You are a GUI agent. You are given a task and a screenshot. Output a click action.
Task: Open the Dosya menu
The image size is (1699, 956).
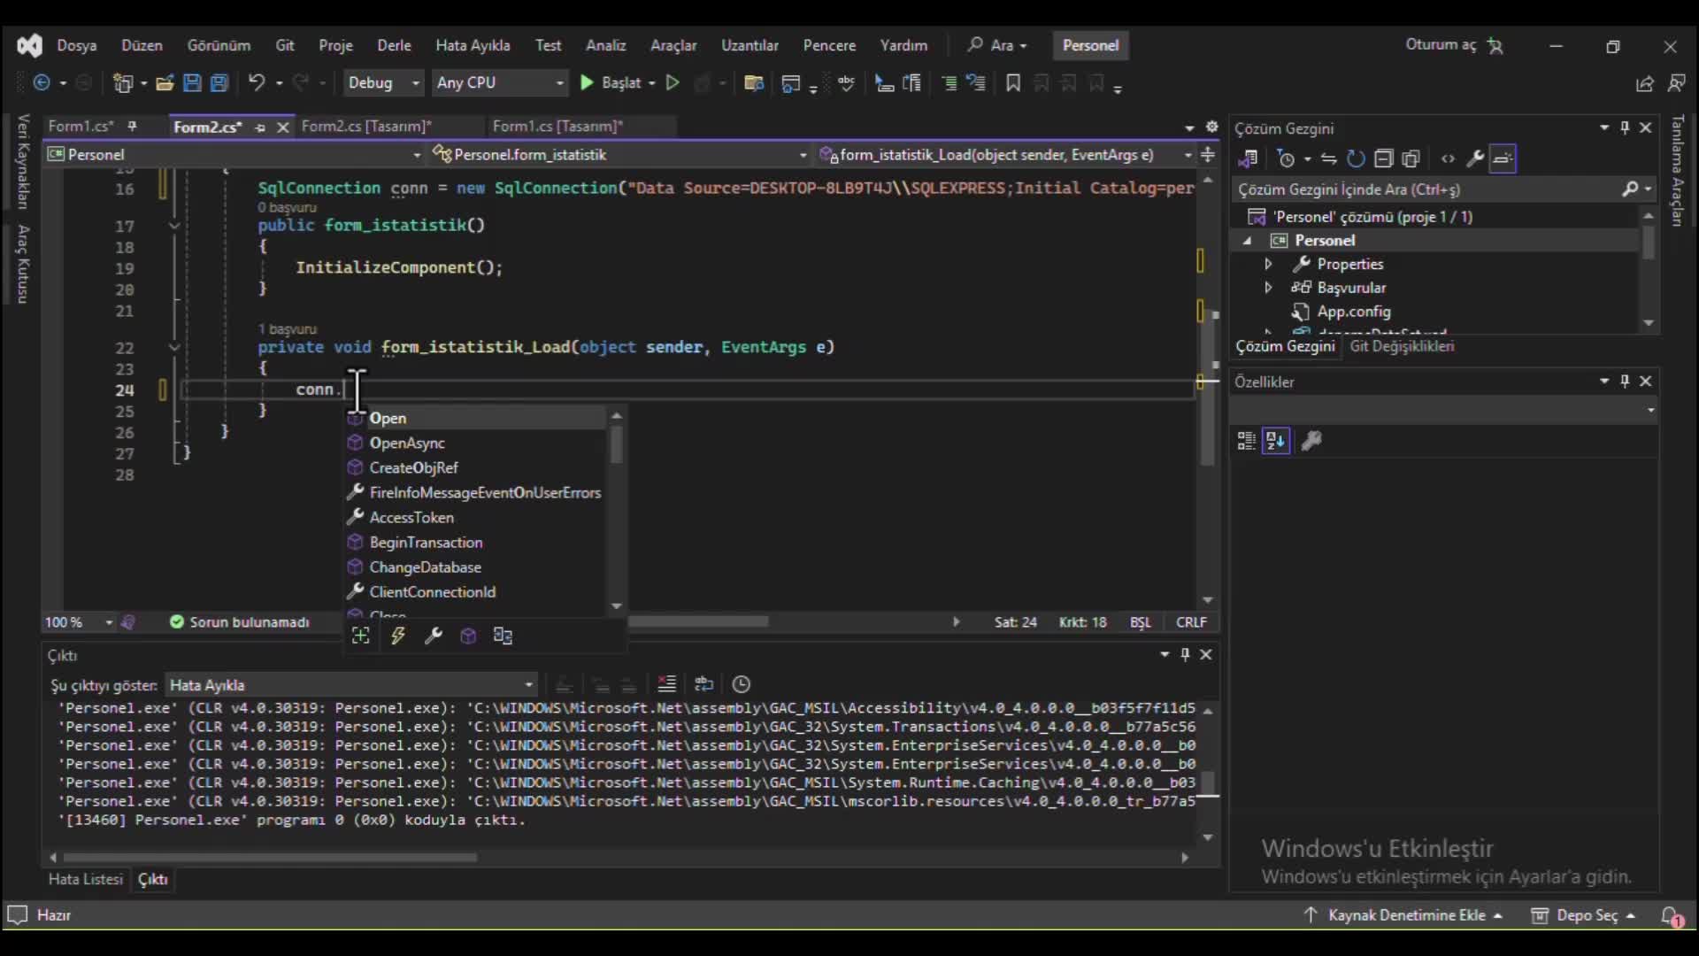tap(77, 45)
